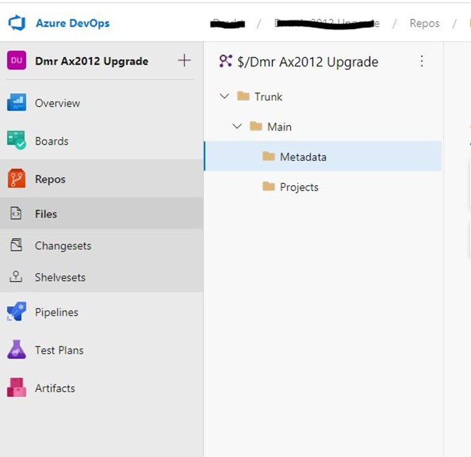Select the Repos section label
The height and width of the screenshot is (457, 471).
coord(50,179)
